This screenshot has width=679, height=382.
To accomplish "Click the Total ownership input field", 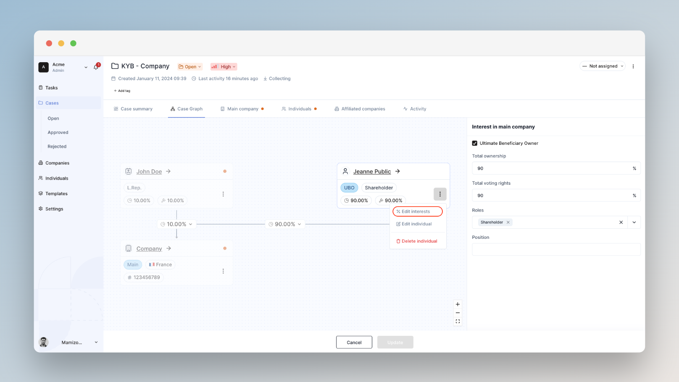I will tap(556, 168).
